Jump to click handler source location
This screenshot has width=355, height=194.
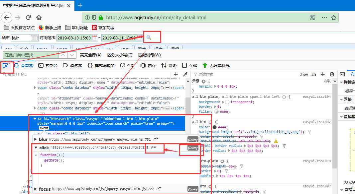click(x=153, y=147)
